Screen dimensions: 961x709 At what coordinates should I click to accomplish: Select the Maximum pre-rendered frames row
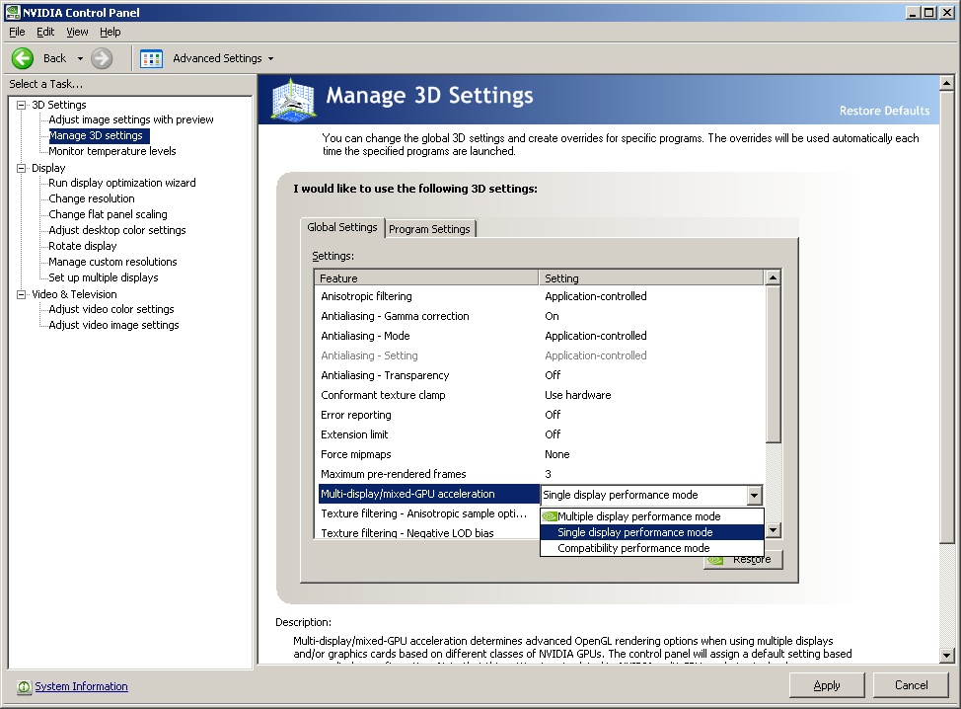540,474
